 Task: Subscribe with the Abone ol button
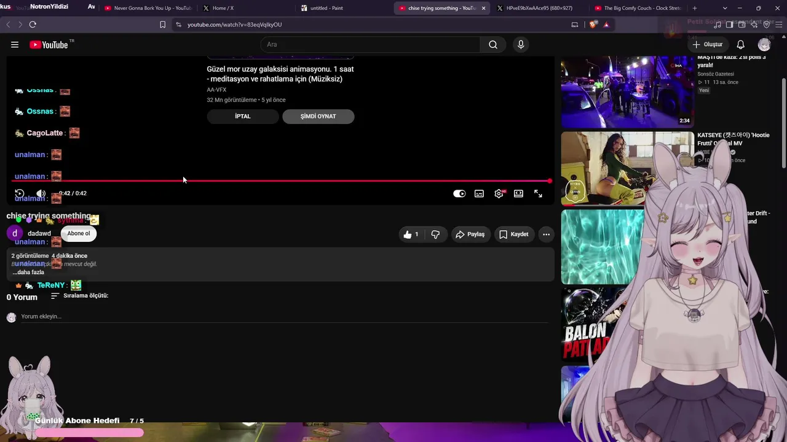coord(79,233)
